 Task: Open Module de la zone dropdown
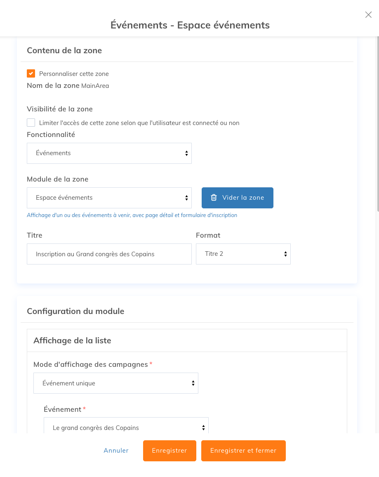(x=109, y=198)
